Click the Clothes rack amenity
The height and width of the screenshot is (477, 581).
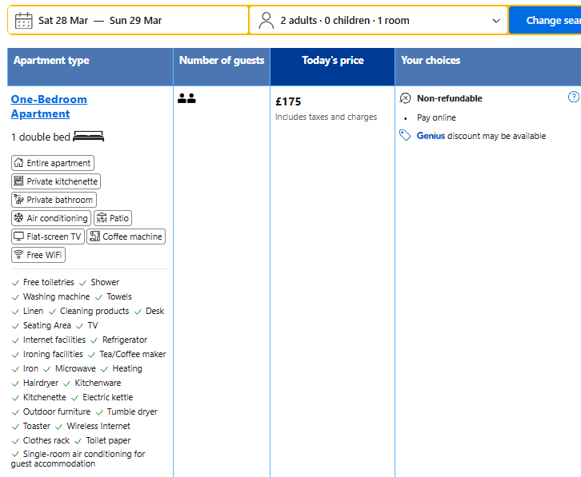[x=46, y=441]
